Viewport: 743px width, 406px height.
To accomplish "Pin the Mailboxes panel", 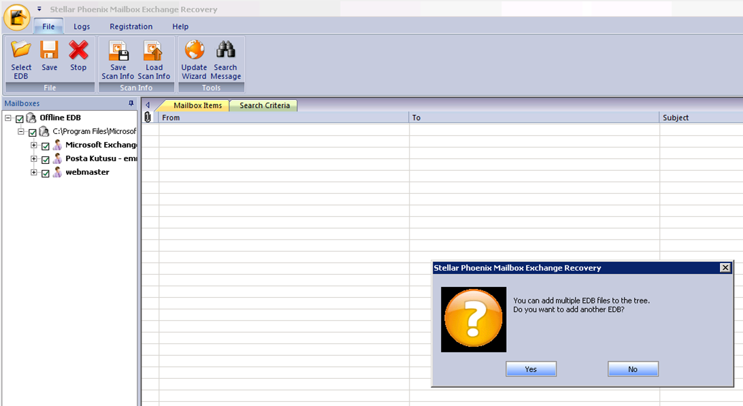I will [131, 103].
